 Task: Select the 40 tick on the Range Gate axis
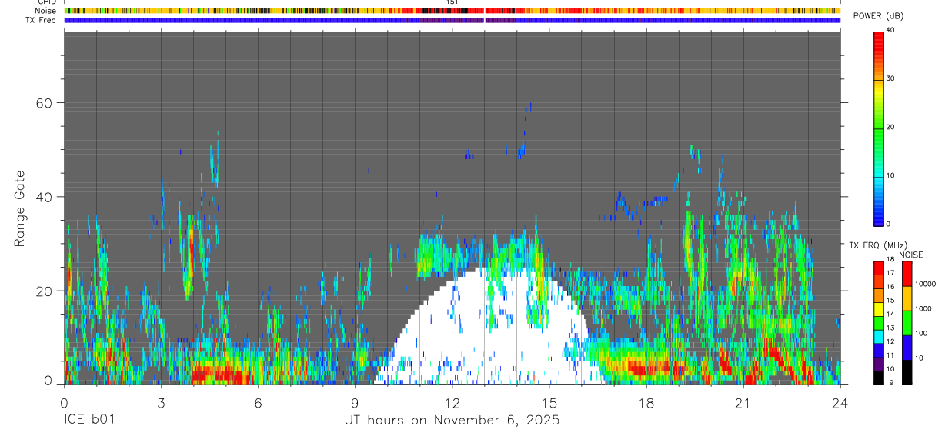tap(45, 197)
